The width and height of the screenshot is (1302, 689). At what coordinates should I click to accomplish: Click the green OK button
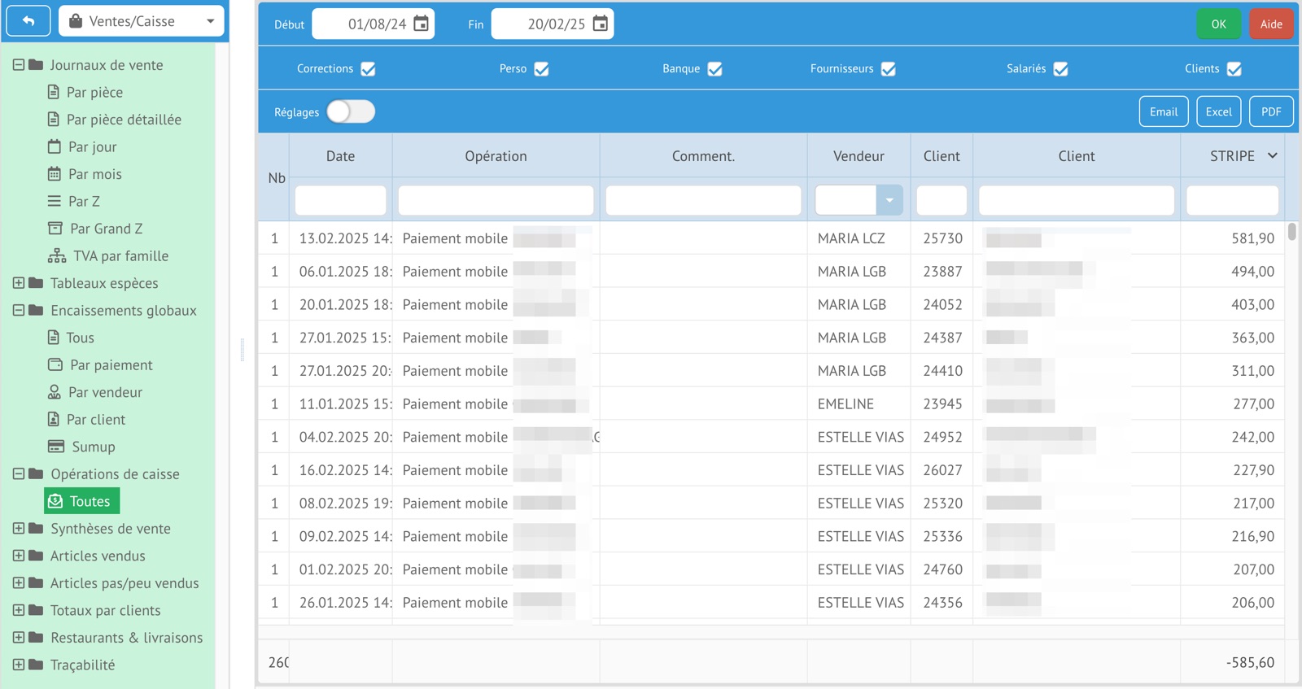coord(1218,24)
